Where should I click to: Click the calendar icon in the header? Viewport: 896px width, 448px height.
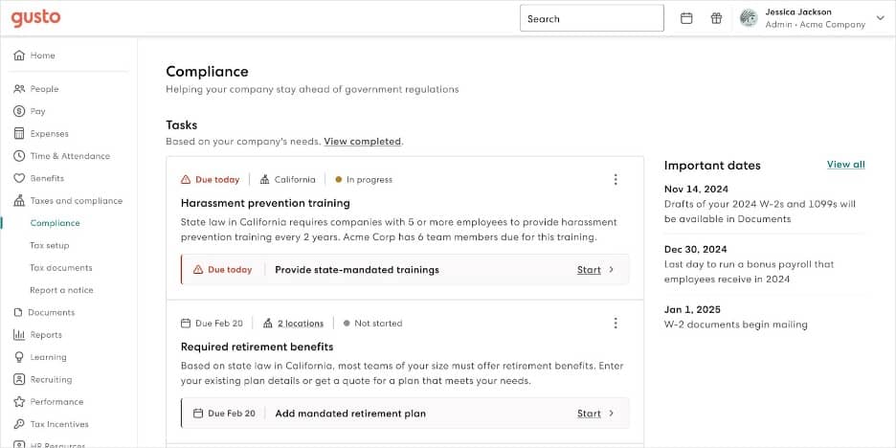[x=686, y=18]
